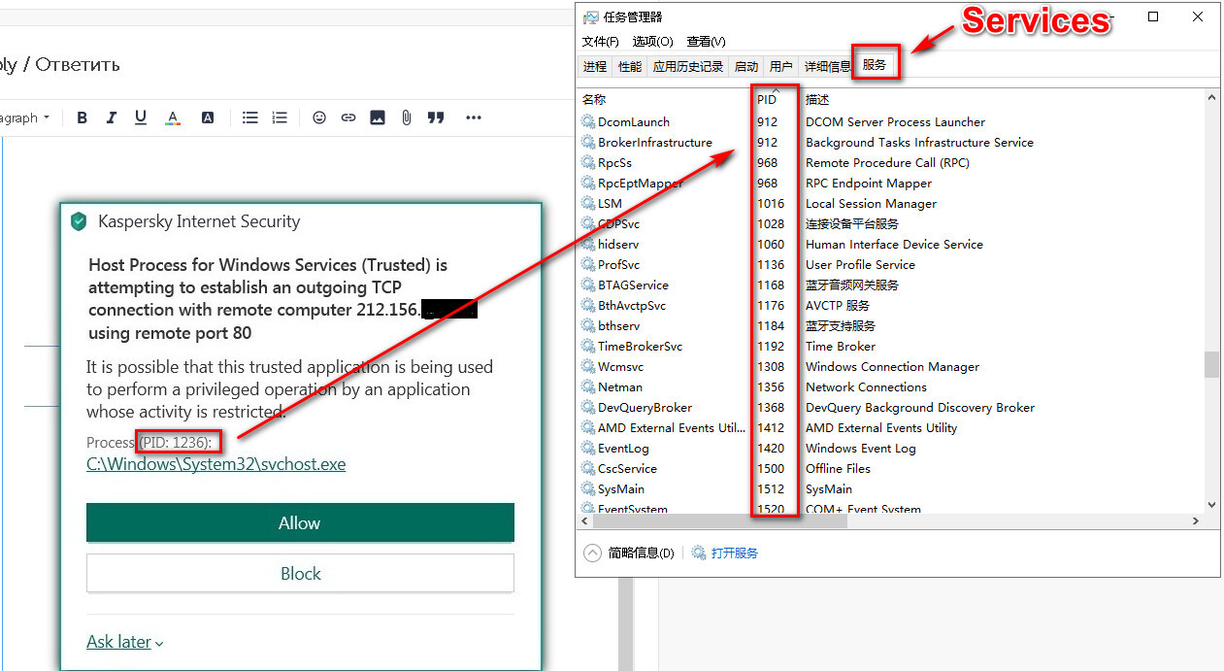
Task: Toggle italic formatting in editor toolbar
Action: 112,117
